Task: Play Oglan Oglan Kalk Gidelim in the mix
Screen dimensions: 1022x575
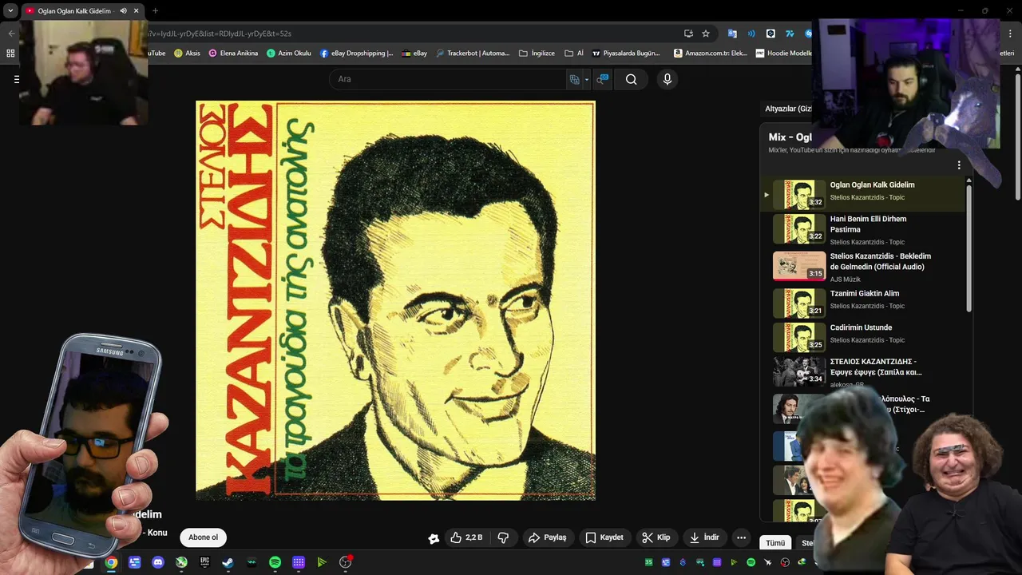Action: 863,194
